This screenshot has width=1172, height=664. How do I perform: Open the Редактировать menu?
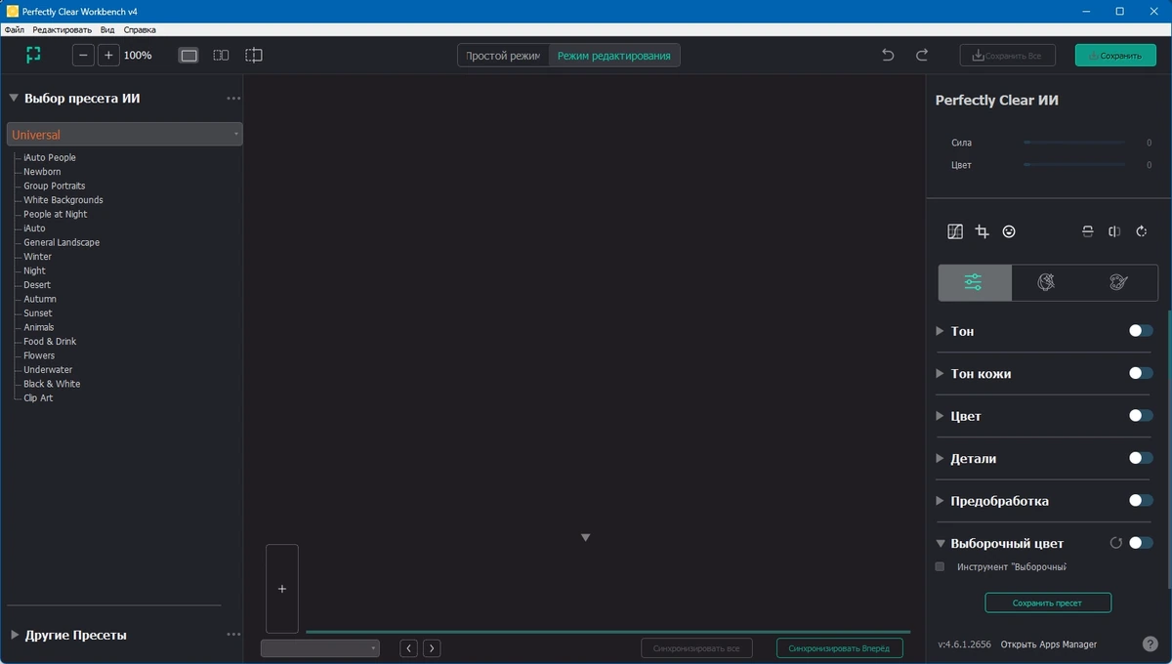point(62,30)
